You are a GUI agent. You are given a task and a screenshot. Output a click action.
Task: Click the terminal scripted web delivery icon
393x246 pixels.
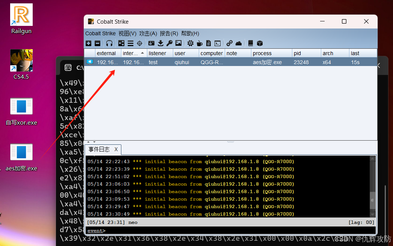pos(218,43)
